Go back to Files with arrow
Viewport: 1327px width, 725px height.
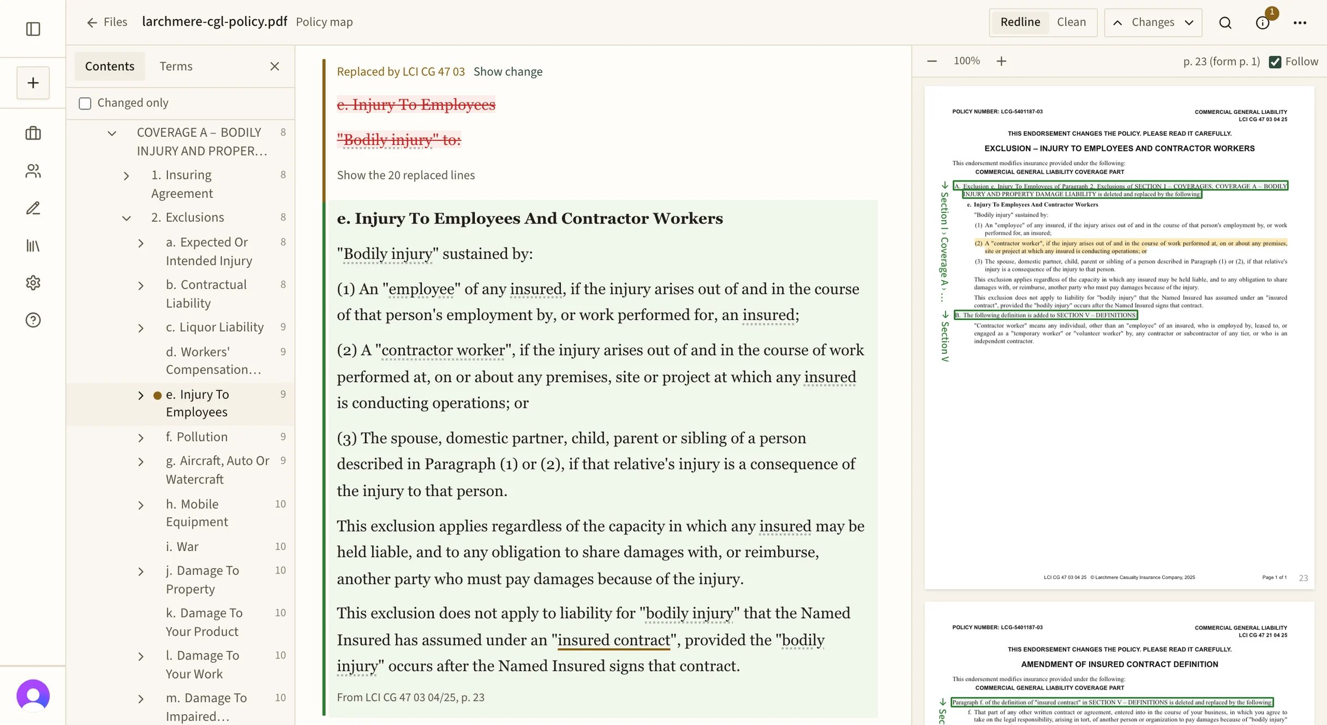pos(106,22)
